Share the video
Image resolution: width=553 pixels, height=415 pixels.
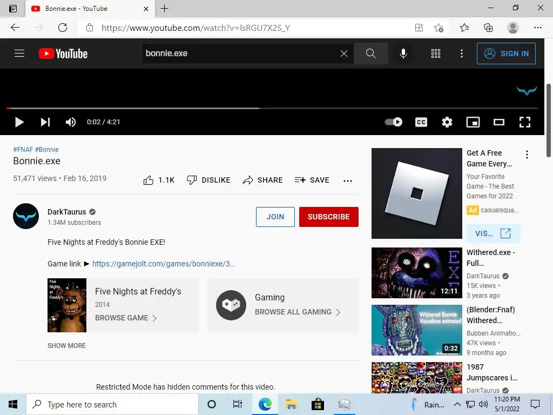pyautogui.click(x=263, y=180)
